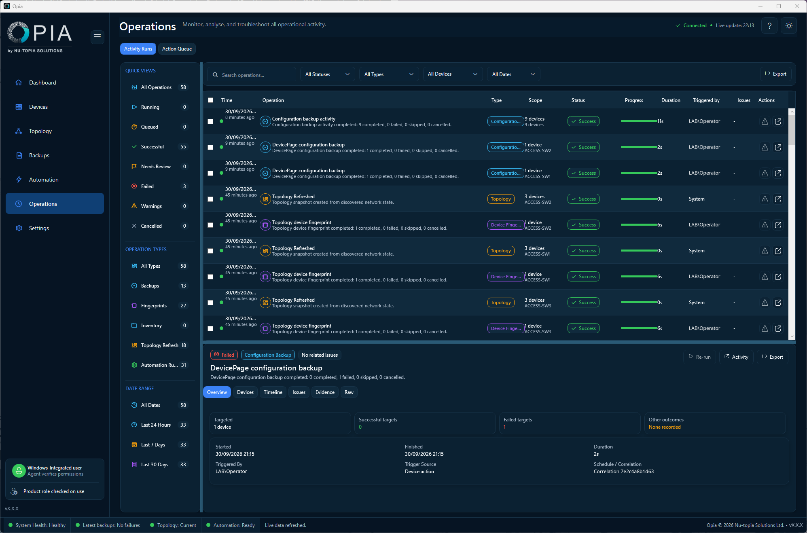Click progress bar of Configuration backup activity row
This screenshot has height=533, width=807.
639,121
